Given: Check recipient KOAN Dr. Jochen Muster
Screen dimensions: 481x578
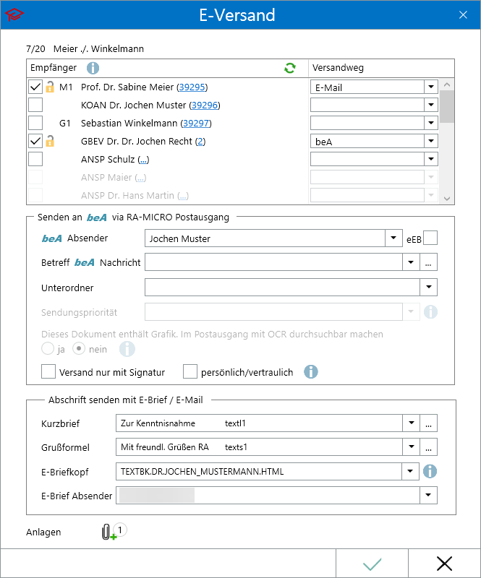Looking at the screenshot, I should tap(35, 105).
